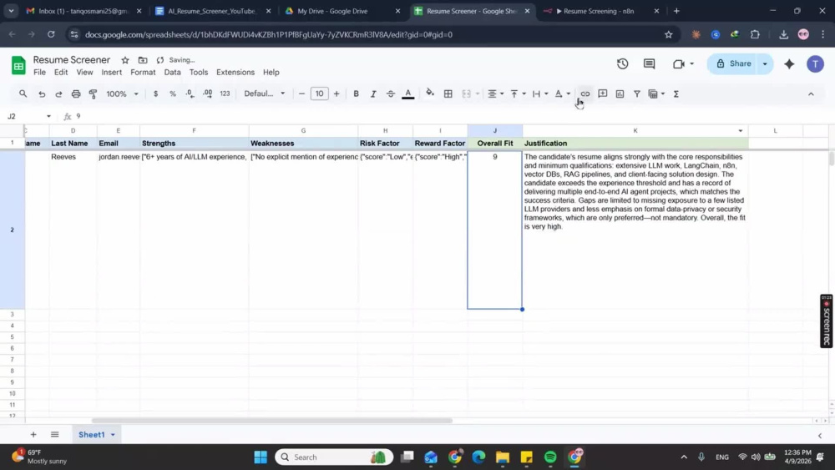Open the View menu
Image resolution: width=835 pixels, height=470 pixels.
[x=84, y=73]
